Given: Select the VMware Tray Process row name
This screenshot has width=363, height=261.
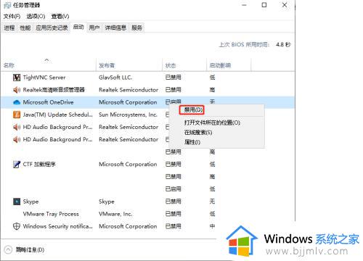Looking at the screenshot, I should (51, 214).
